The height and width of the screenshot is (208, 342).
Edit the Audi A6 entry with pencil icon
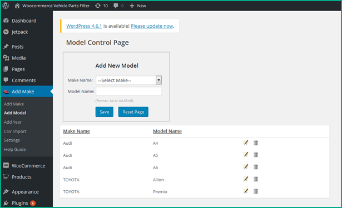(246, 167)
